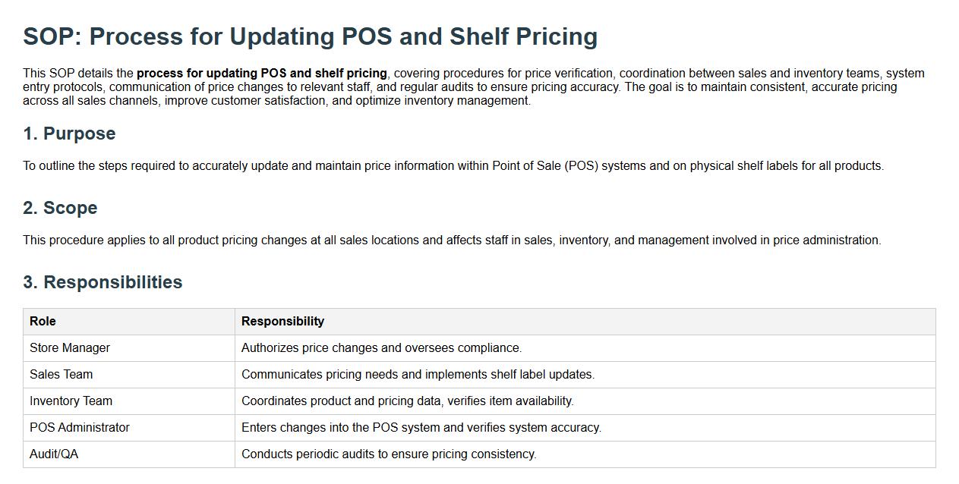Viewport: 959px width, 484px height.
Task: Click the "Responsibility" table column header
Action: click(x=282, y=322)
